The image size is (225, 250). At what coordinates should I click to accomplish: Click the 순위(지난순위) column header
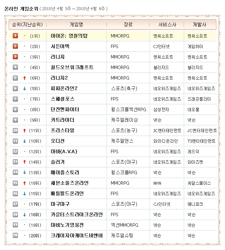(x=27, y=24)
